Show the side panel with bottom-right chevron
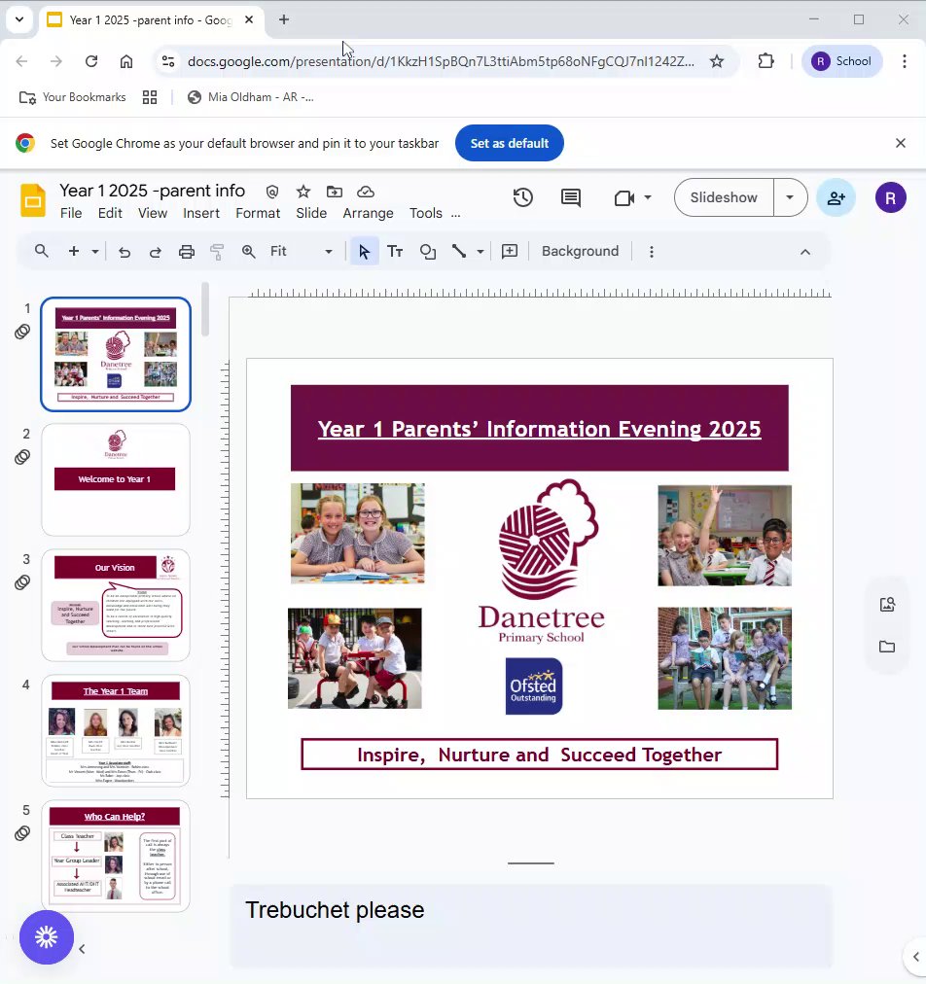 pos(916,957)
